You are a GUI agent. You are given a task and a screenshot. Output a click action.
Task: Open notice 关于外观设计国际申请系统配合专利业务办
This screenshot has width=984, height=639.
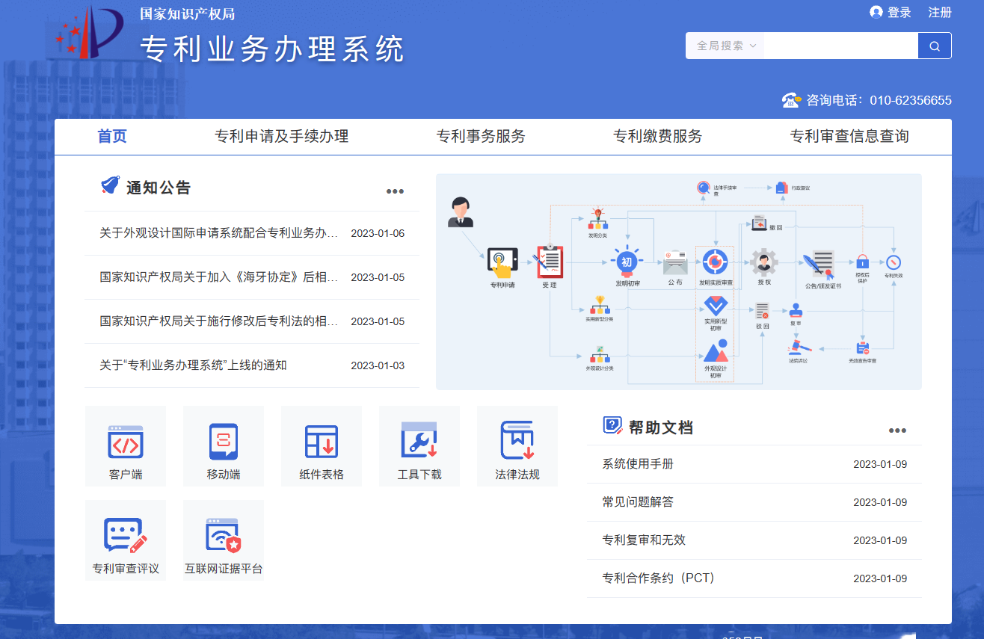[219, 233]
